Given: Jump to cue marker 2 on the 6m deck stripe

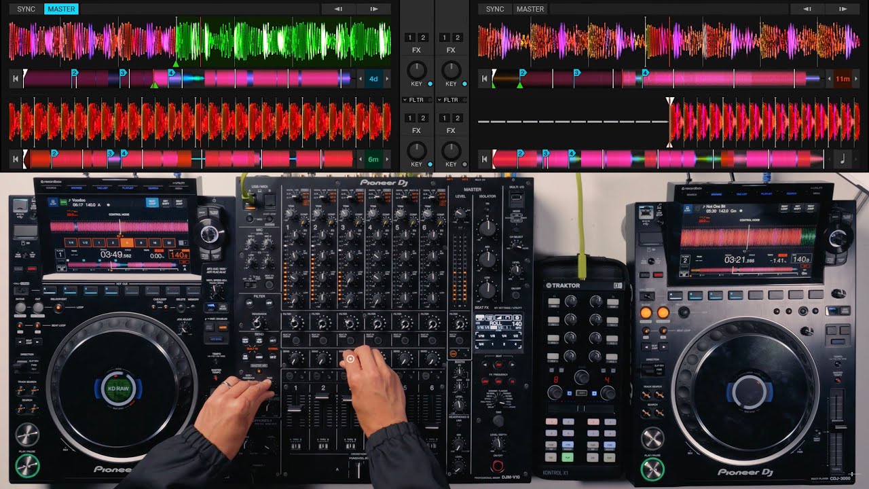Looking at the screenshot, I should click(x=55, y=153).
